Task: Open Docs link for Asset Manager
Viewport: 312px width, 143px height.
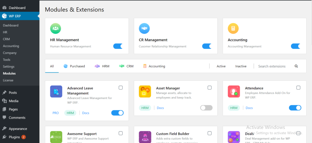Action: [x=160, y=108]
